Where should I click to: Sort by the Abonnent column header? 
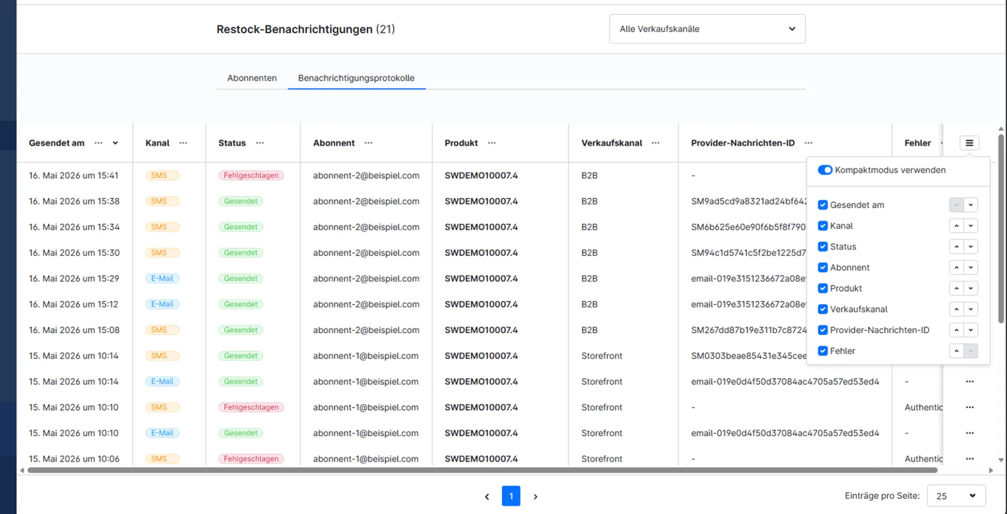[334, 143]
